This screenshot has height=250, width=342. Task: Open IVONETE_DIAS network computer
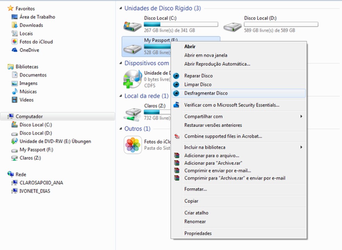(x=35, y=191)
